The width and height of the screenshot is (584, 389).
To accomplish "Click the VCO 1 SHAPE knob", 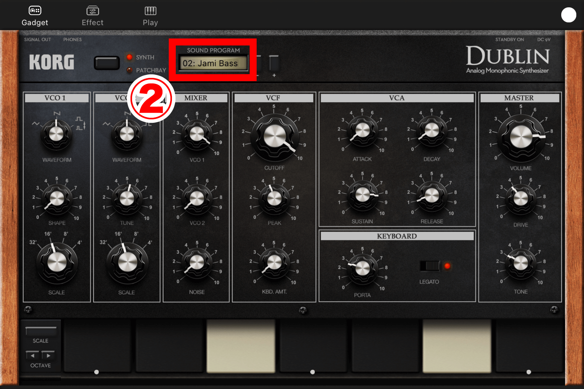I will coord(56,198).
